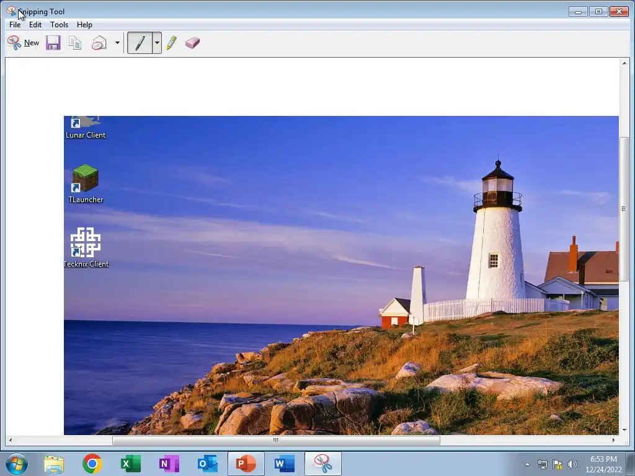Image resolution: width=635 pixels, height=476 pixels.
Task: Click horizontal scrollbar left arrow
Action: [x=11, y=441]
